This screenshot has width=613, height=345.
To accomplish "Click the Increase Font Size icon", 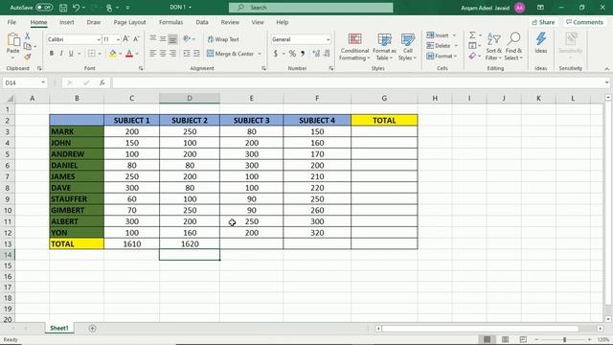I will [x=125, y=39].
